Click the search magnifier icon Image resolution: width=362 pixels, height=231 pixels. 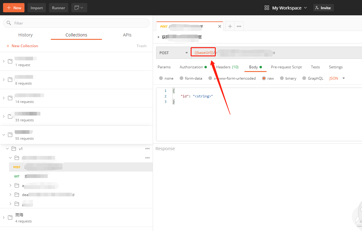coord(9,23)
